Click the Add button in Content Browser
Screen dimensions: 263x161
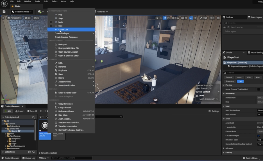tap(8, 111)
